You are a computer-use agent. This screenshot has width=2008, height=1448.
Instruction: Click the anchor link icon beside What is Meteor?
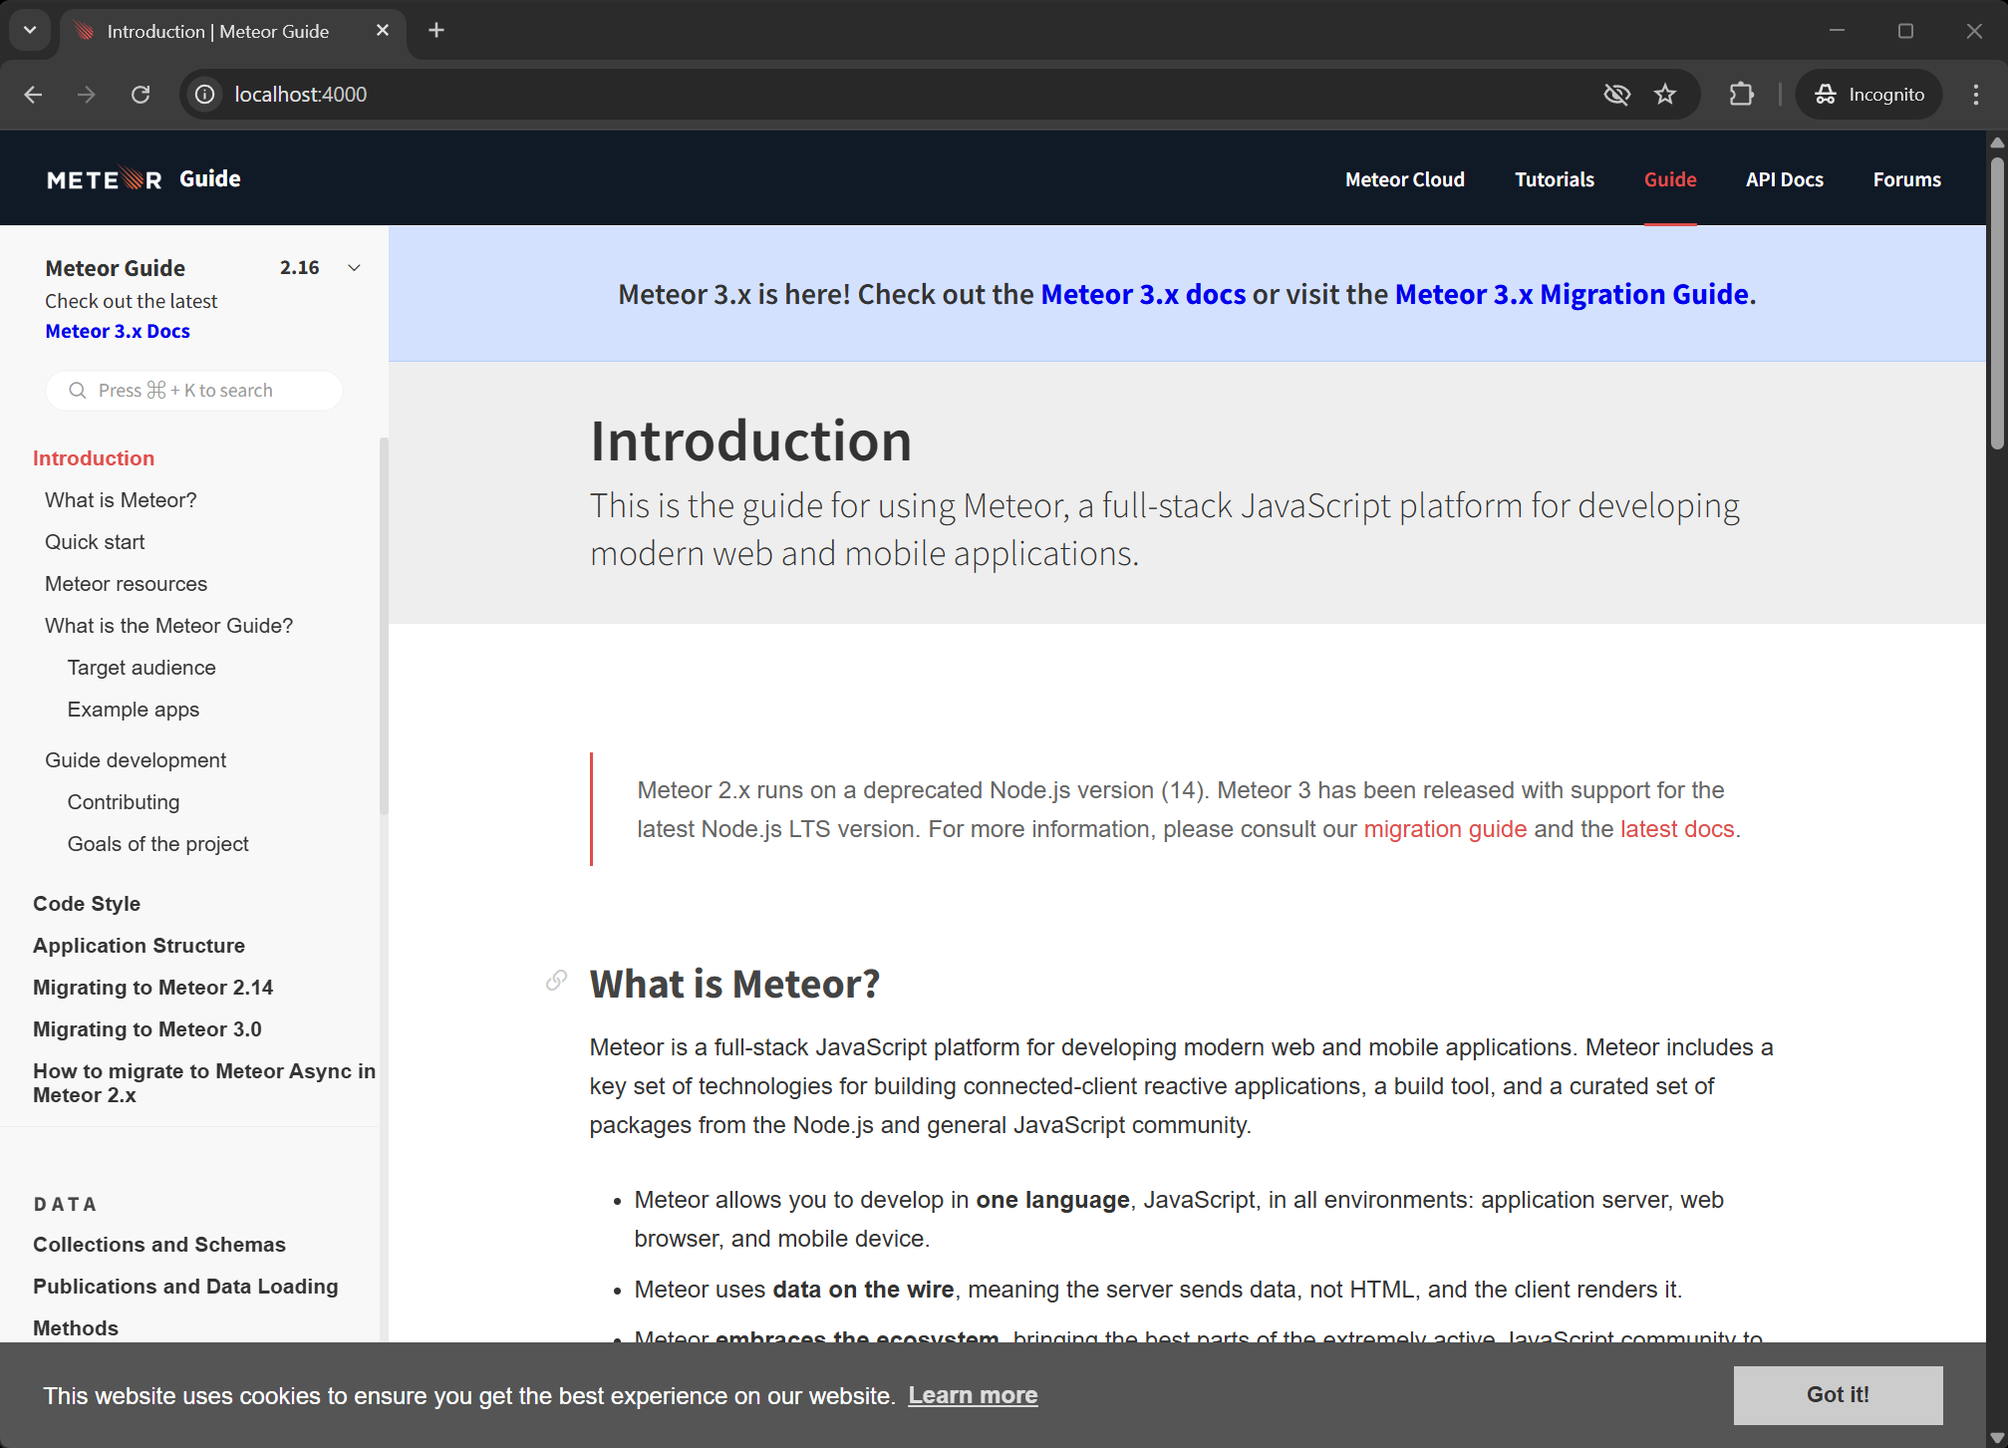click(556, 981)
